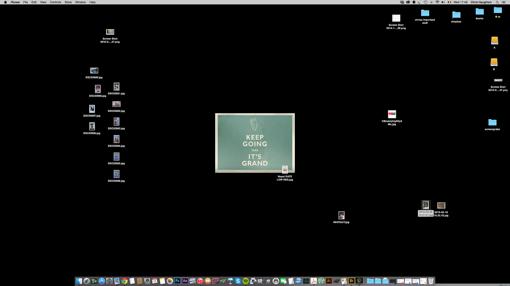This screenshot has height=286, width=510.
Task: Select the DSC03989.jpg file
Action: [x=94, y=73]
